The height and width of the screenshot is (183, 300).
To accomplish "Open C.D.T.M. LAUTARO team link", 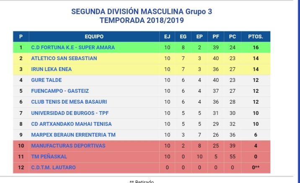I will 53,168.
